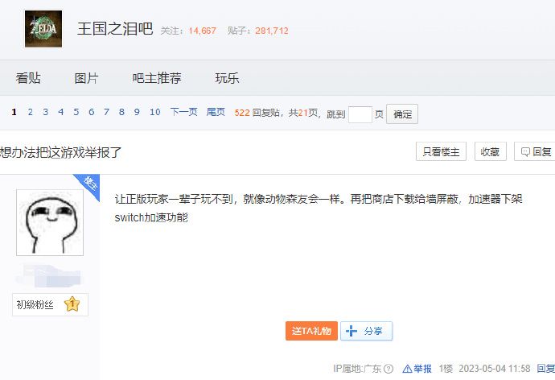Go to page 9 of replies
The height and width of the screenshot is (380, 555).
(137, 112)
